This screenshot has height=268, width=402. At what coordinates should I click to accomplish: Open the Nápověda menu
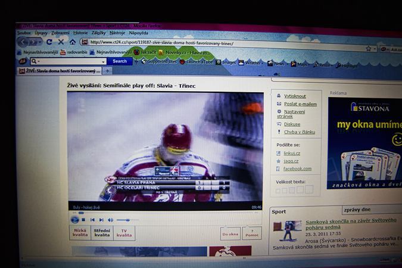pos(138,33)
